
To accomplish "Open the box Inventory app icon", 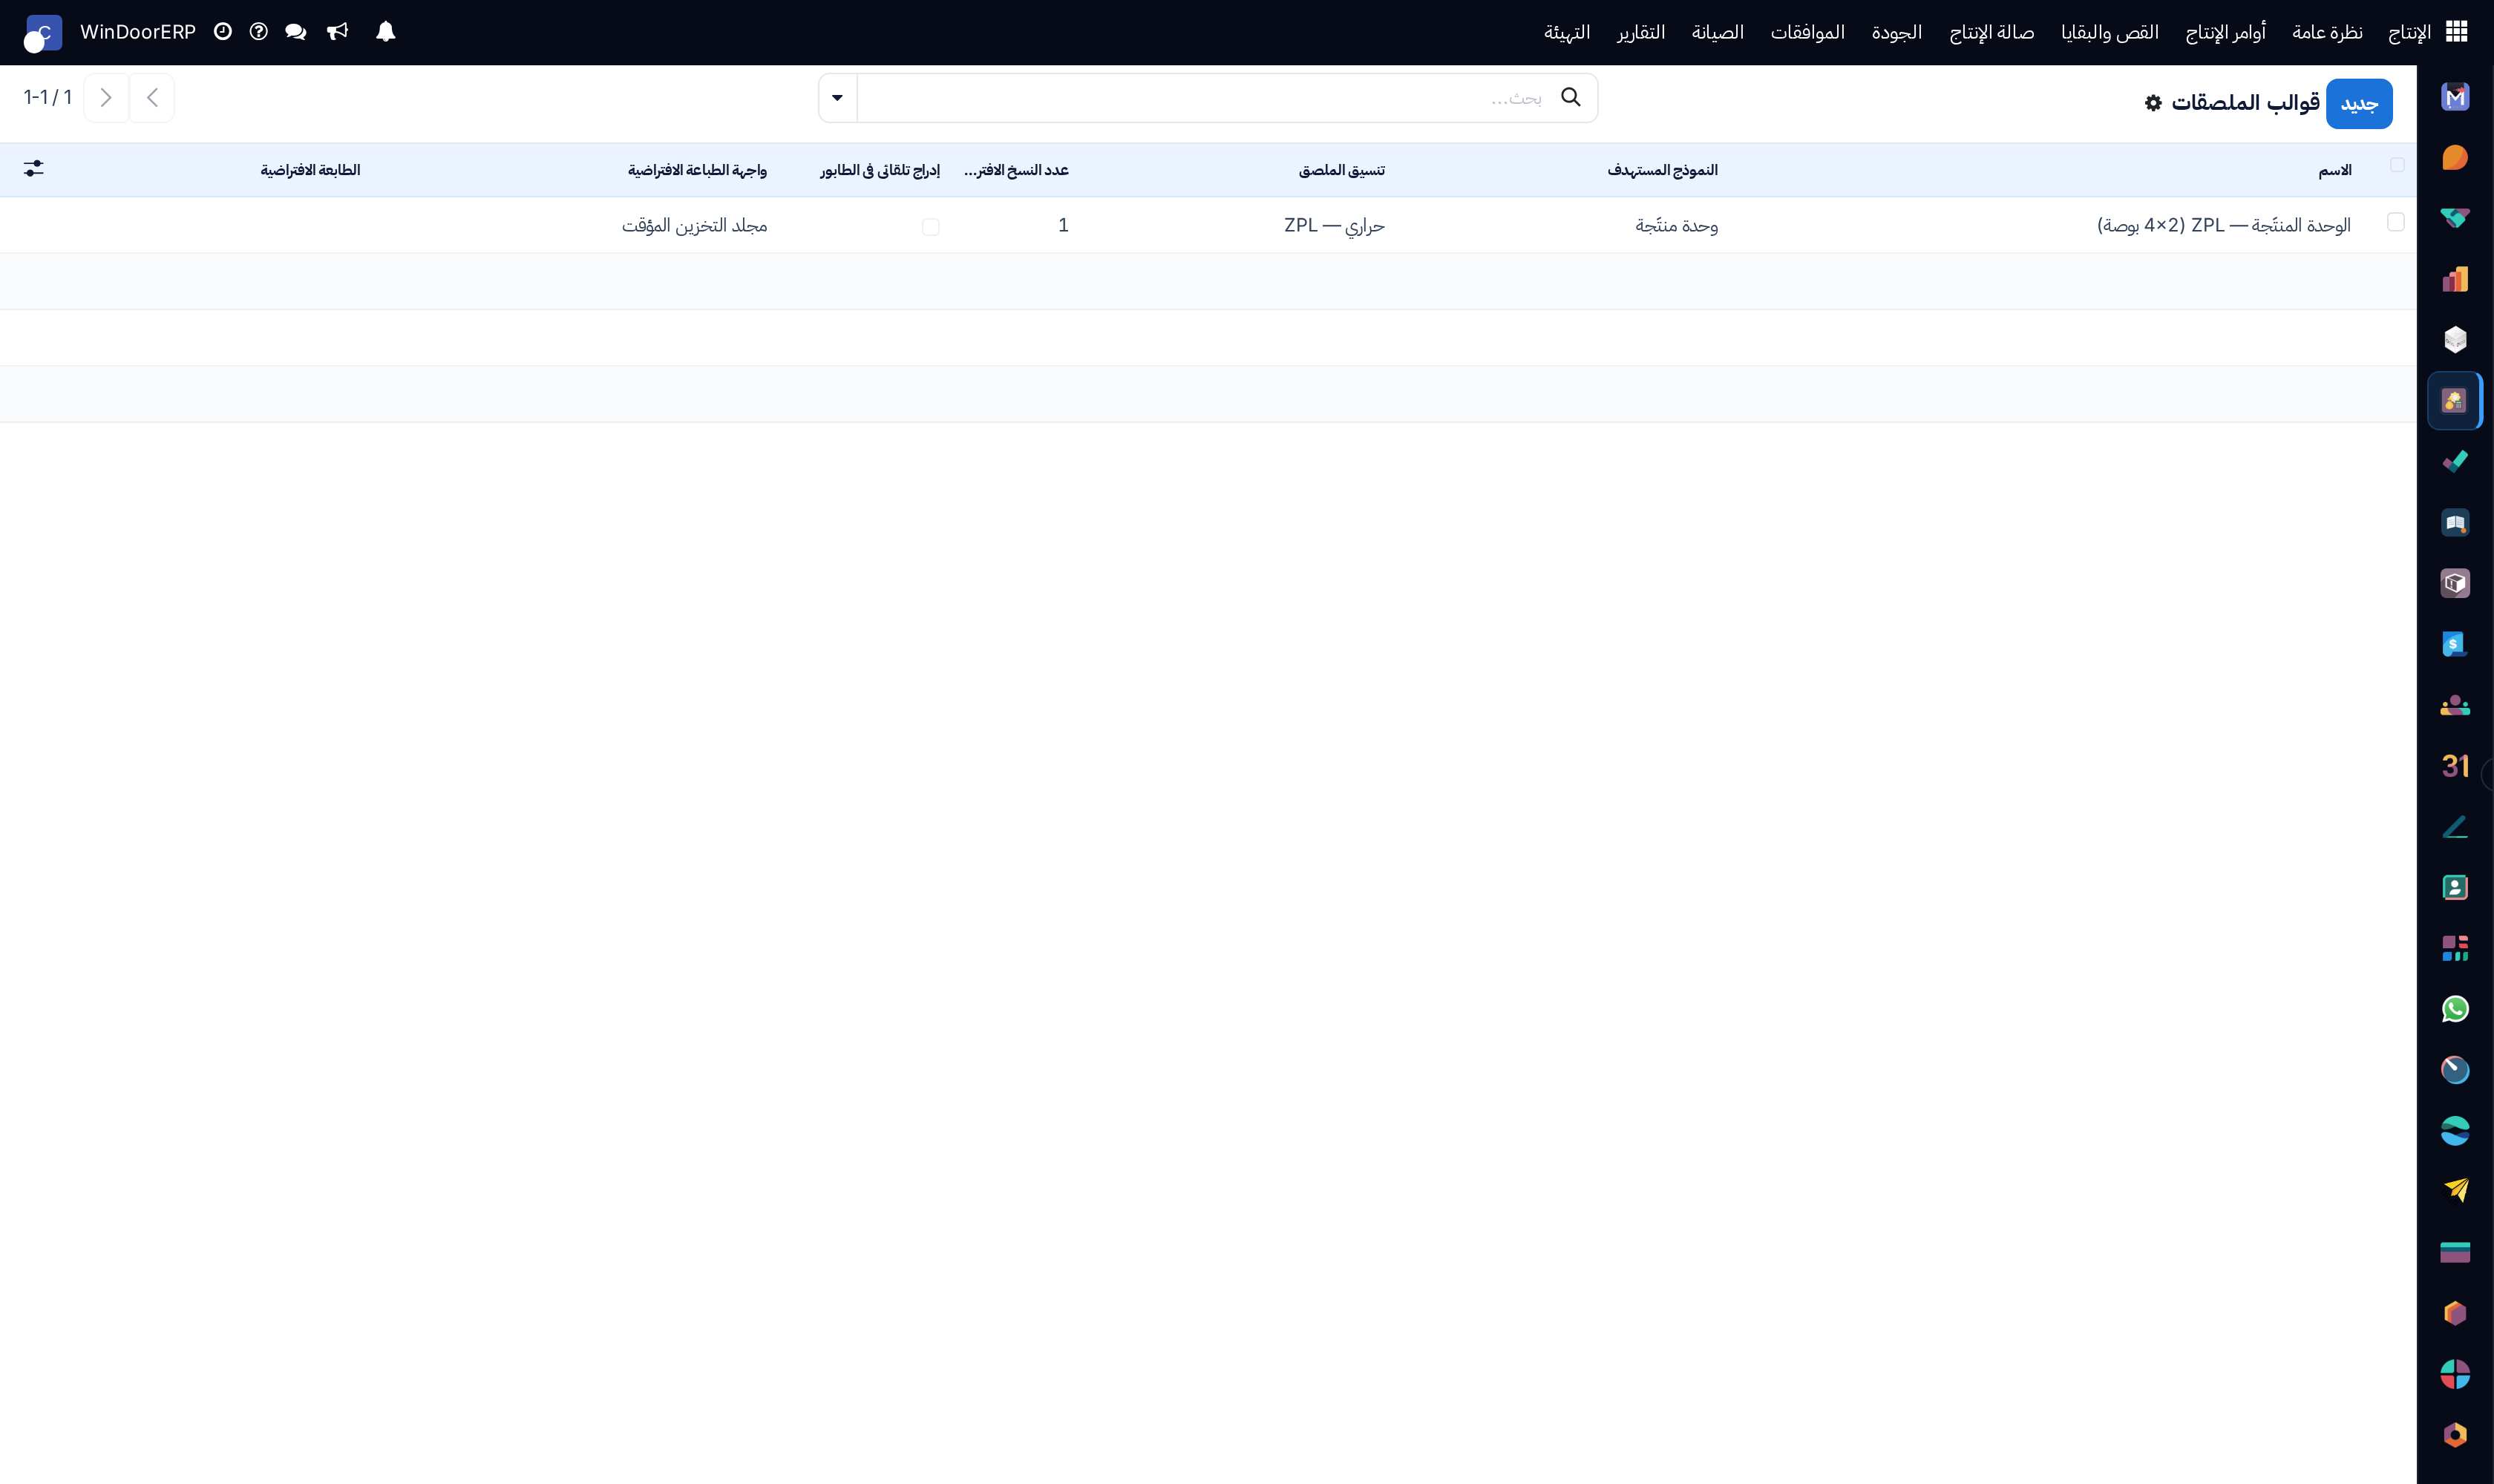I will 2455,583.
